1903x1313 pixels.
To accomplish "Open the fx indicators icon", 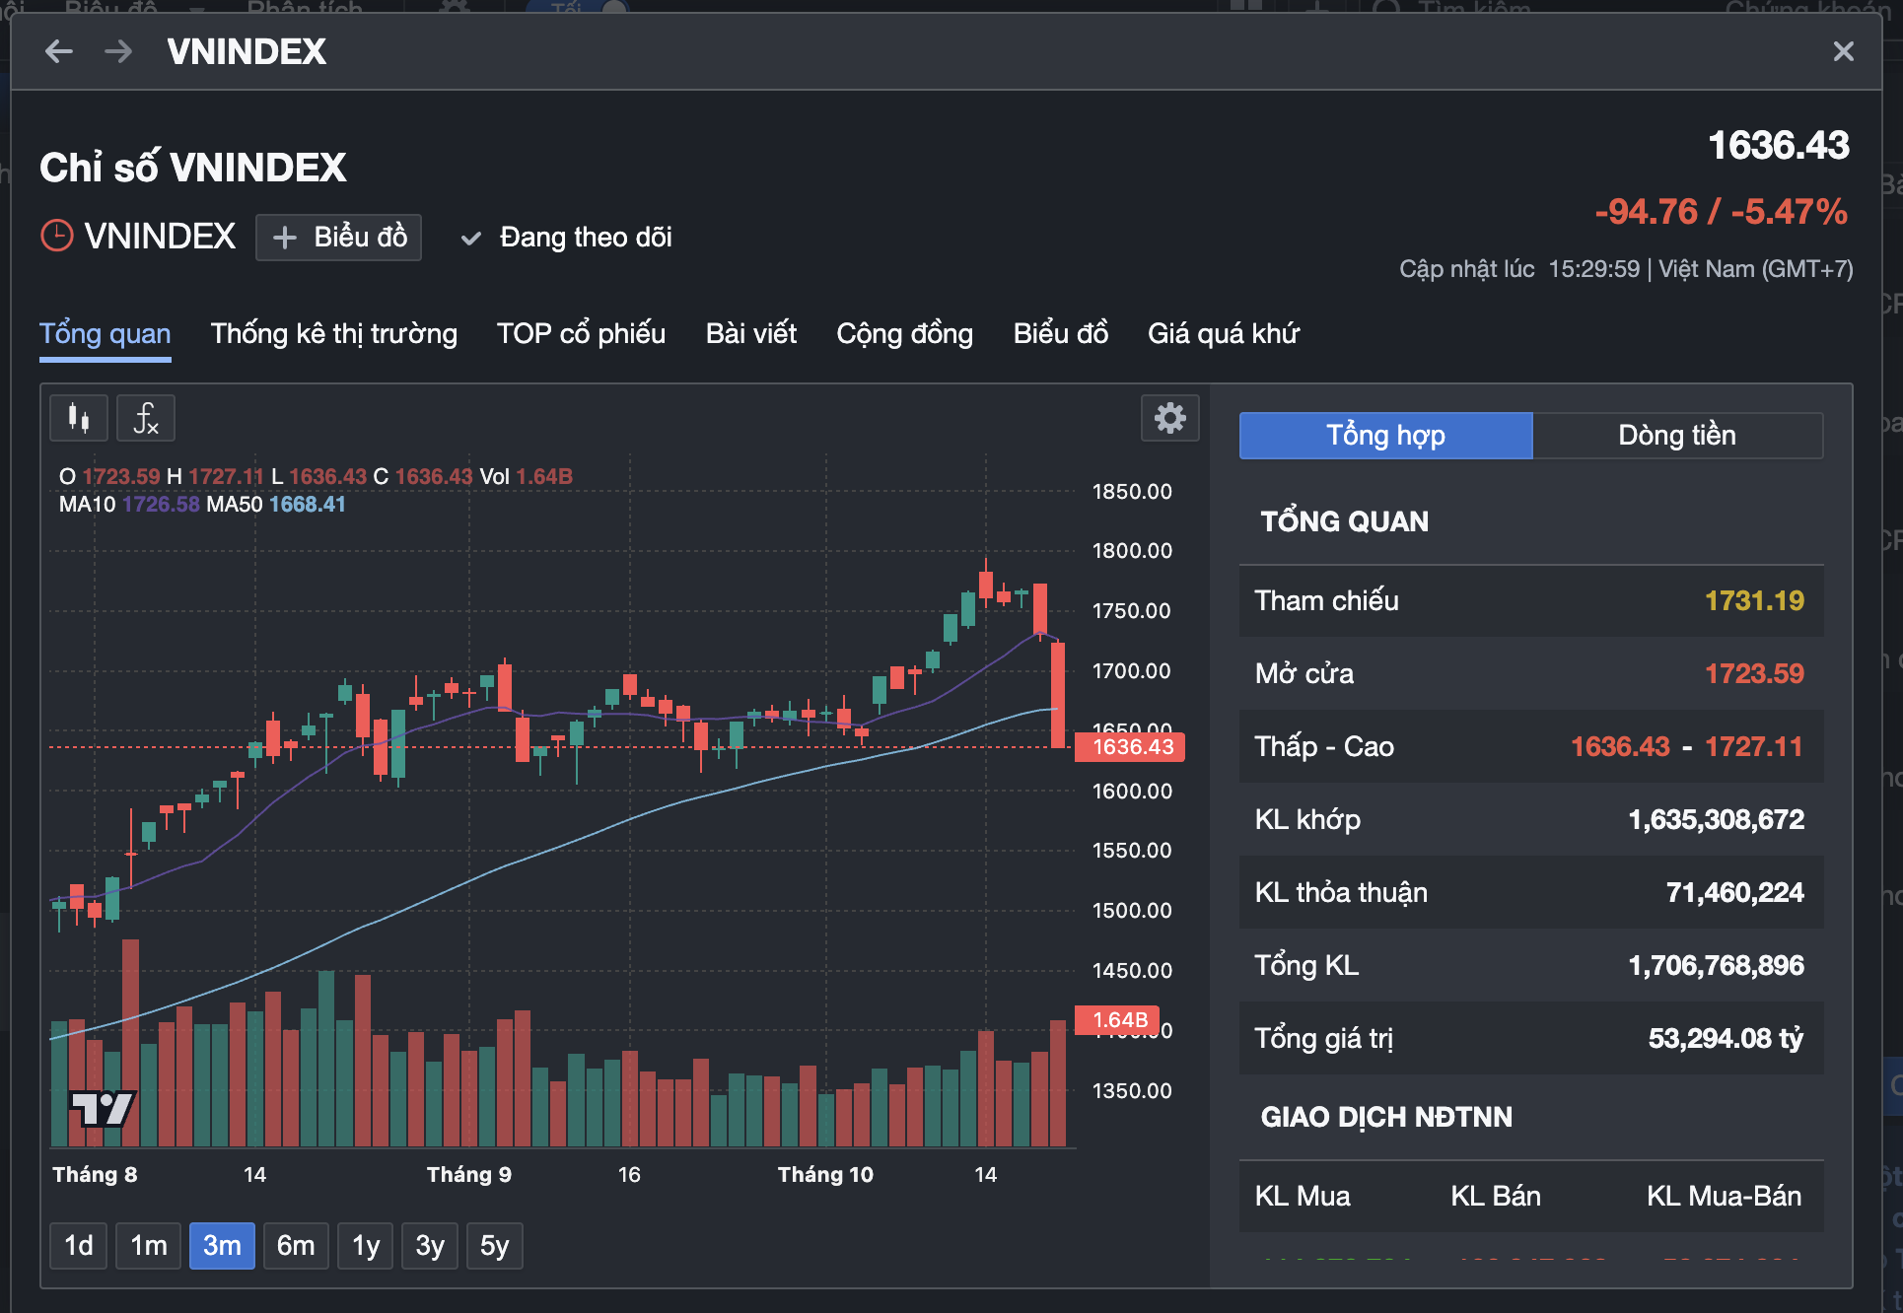I will point(146,418).
